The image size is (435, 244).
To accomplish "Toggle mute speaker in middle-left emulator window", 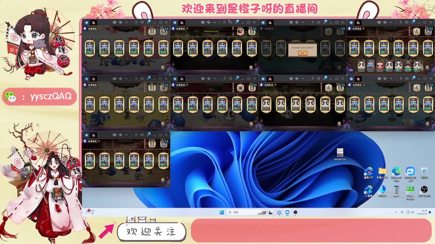I will 120,79.
